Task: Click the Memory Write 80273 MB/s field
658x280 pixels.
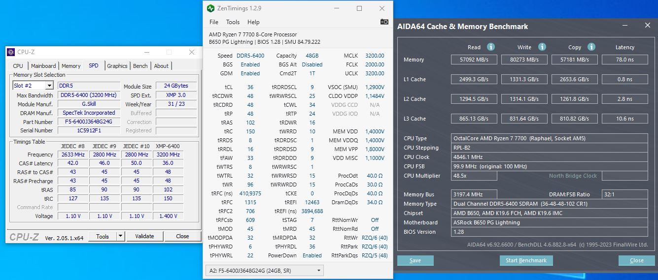Action: (524, 60)
